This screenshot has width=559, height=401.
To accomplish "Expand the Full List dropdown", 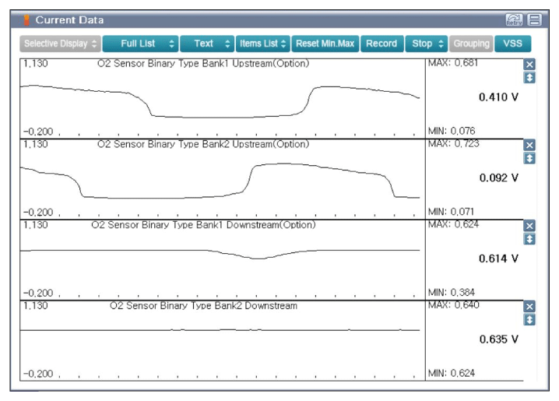I will 141,44.
